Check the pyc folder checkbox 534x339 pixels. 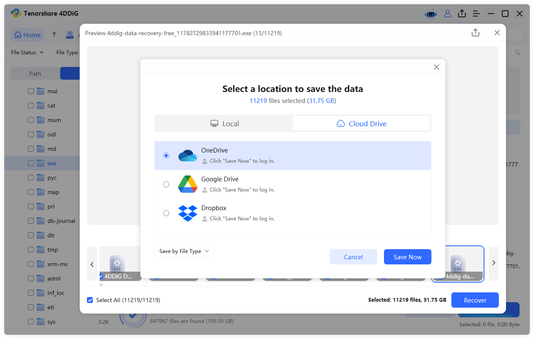pos(31,178)
